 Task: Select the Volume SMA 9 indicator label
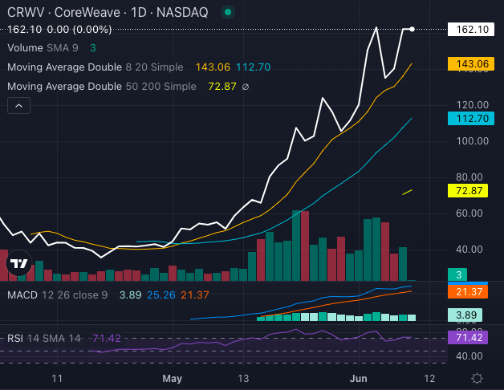pyautogui.click(x=43, y=48)
